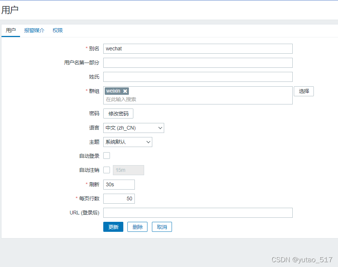Click the 姓氏 input field

click(x=198, y=77)
